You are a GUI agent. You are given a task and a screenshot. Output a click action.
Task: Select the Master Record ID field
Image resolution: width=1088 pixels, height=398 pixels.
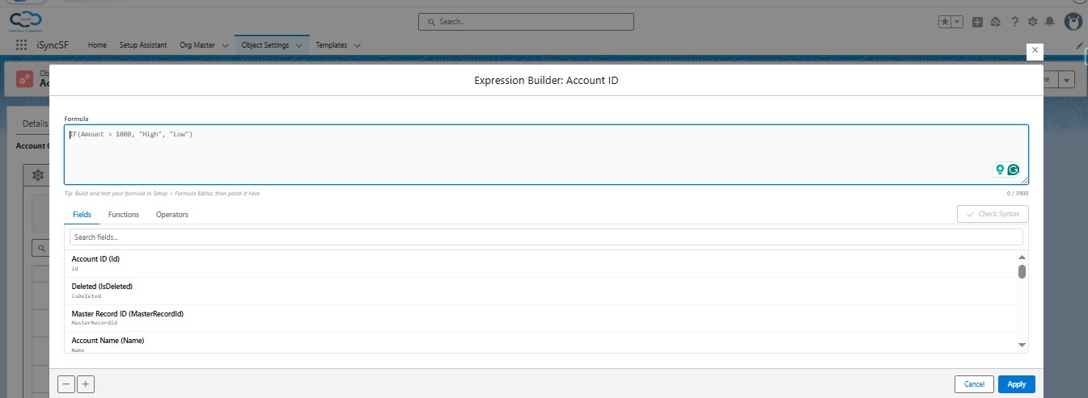pos(540,318)
